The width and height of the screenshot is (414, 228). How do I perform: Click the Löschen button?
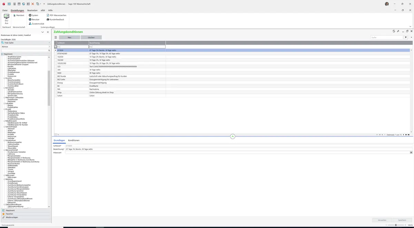pyautogui.click(x=91, y=37)
